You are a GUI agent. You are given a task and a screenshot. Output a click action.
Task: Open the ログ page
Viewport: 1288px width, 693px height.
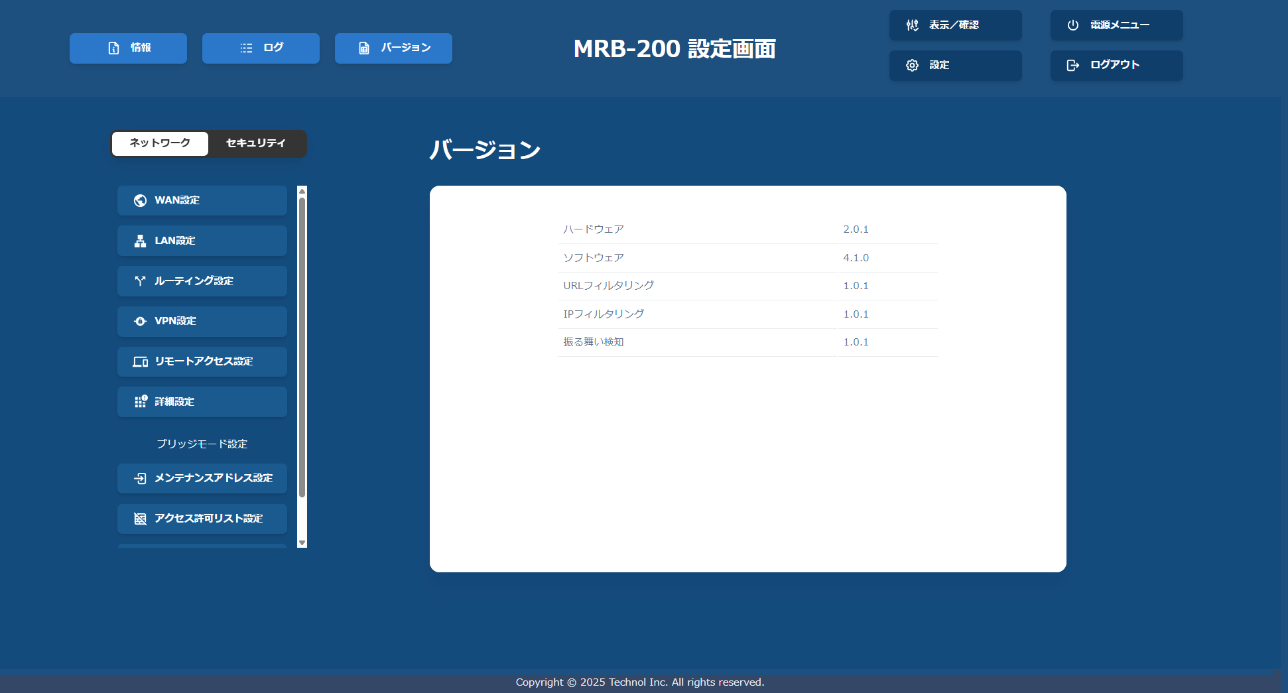261,48
